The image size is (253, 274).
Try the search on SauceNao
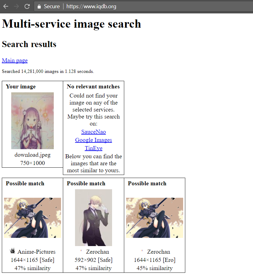click(94, 132)
